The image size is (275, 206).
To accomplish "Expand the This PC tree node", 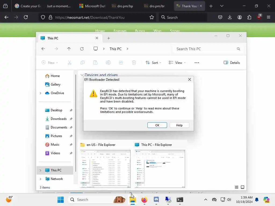I will click(x=41, y=170).
